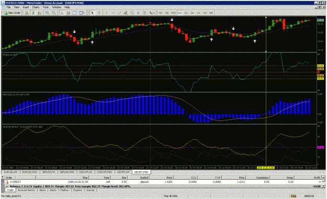Click the zoom in magnifier icon

[48, 13]
